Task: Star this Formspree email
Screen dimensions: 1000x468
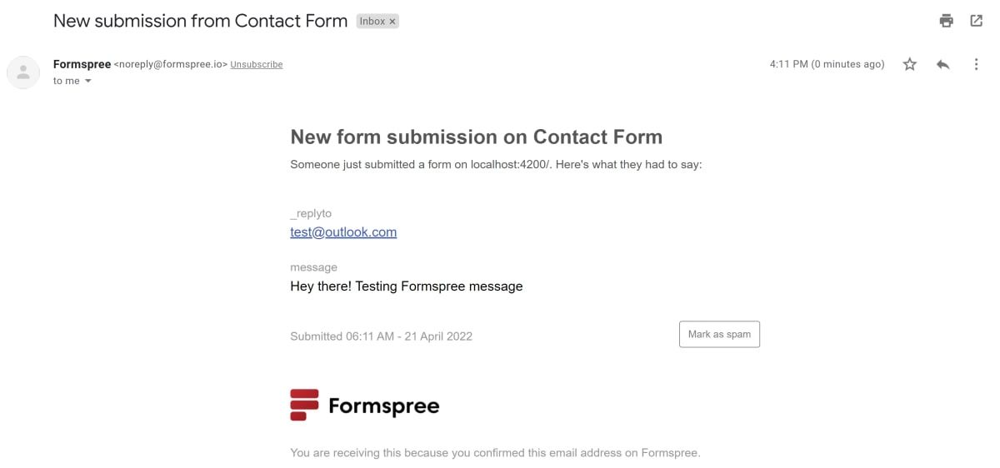Action: click(910, 64)
